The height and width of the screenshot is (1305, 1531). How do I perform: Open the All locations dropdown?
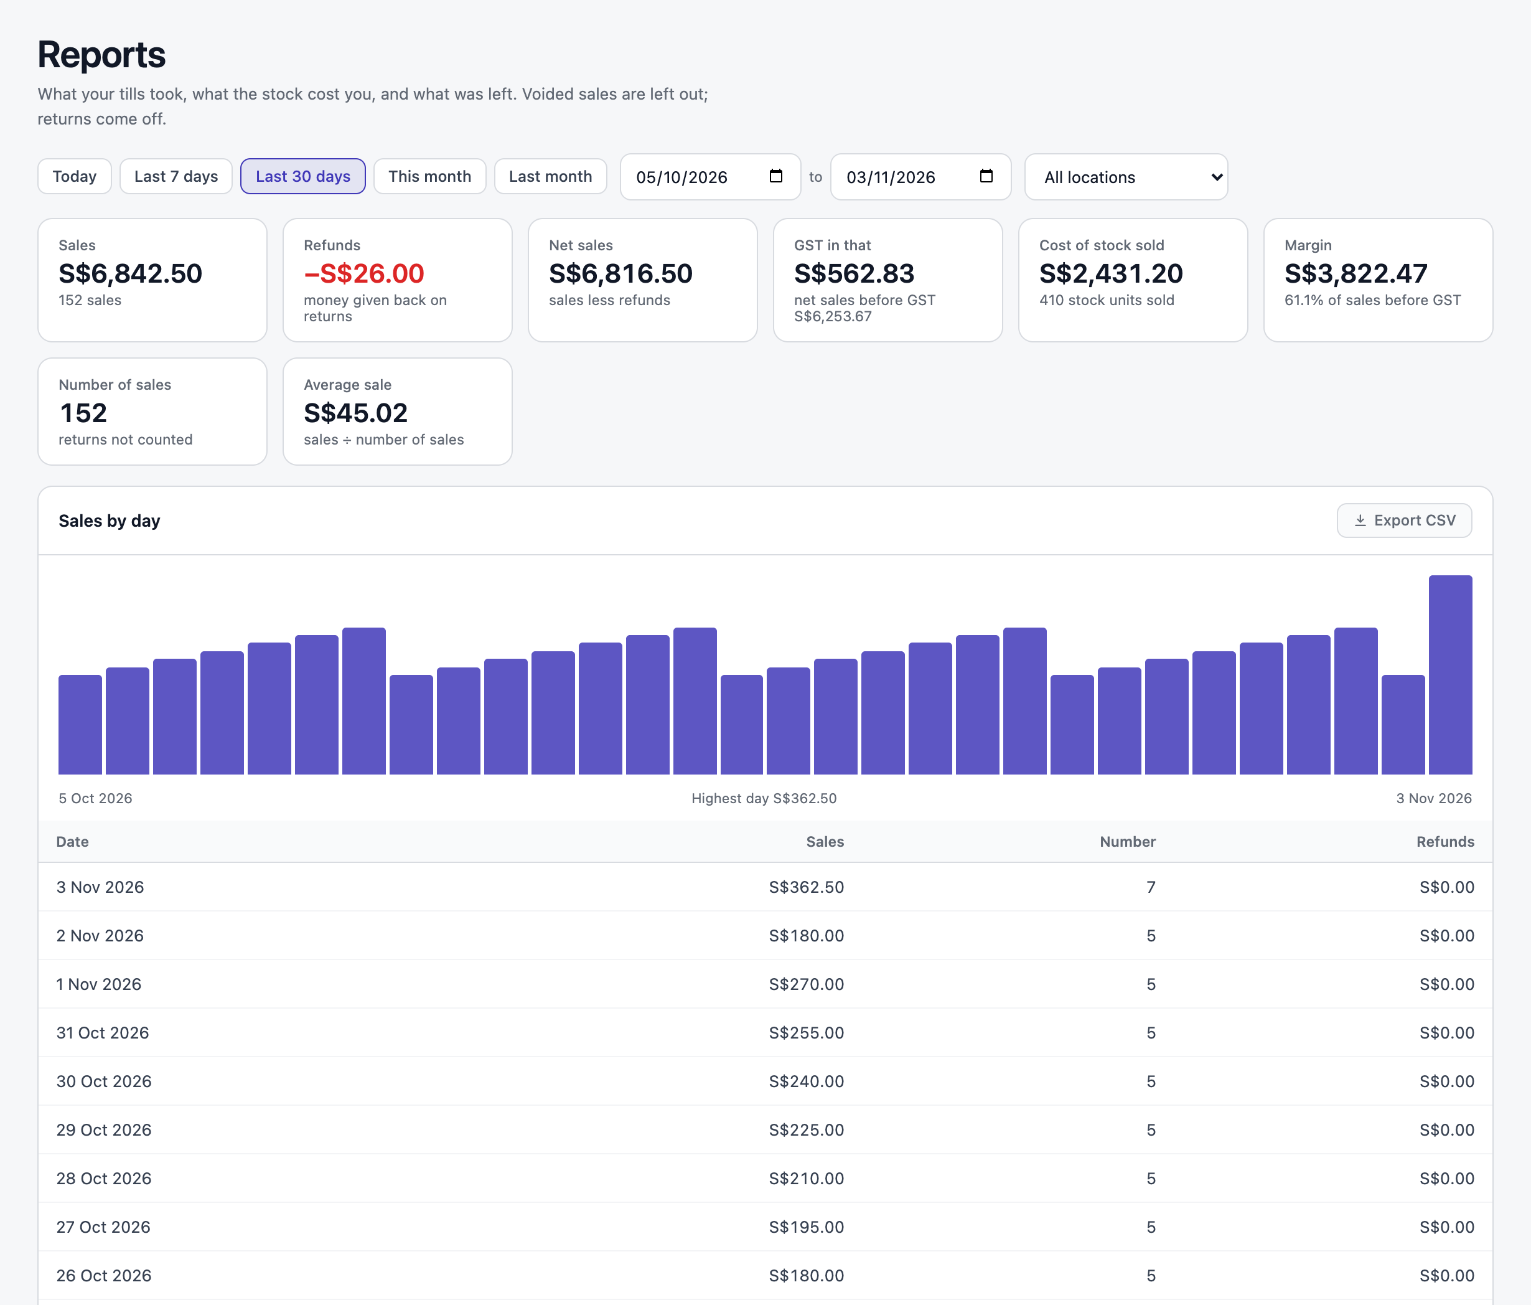1126,177
